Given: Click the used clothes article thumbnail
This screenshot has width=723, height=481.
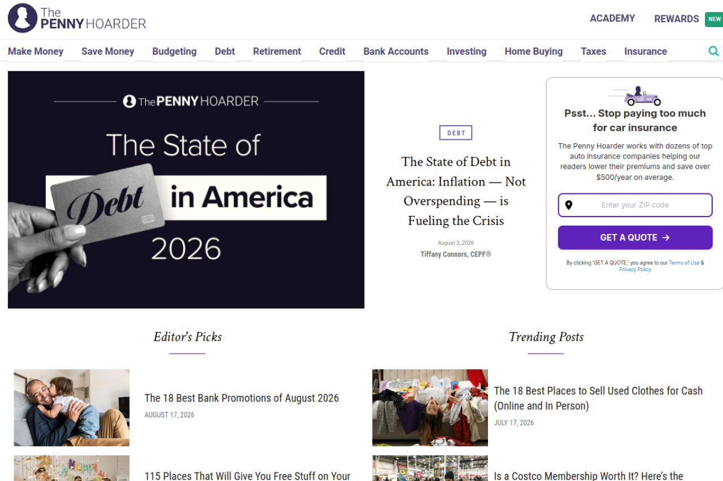Looking at the screenshot, I should pos(430,408).
